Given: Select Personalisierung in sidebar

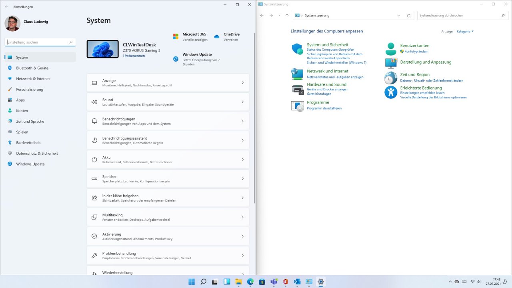Looking at the screenshot, I should [40, 89].
